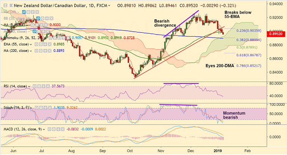Open settings gear for MA (50, close)
Screen dimensions: 287x155
39,31
